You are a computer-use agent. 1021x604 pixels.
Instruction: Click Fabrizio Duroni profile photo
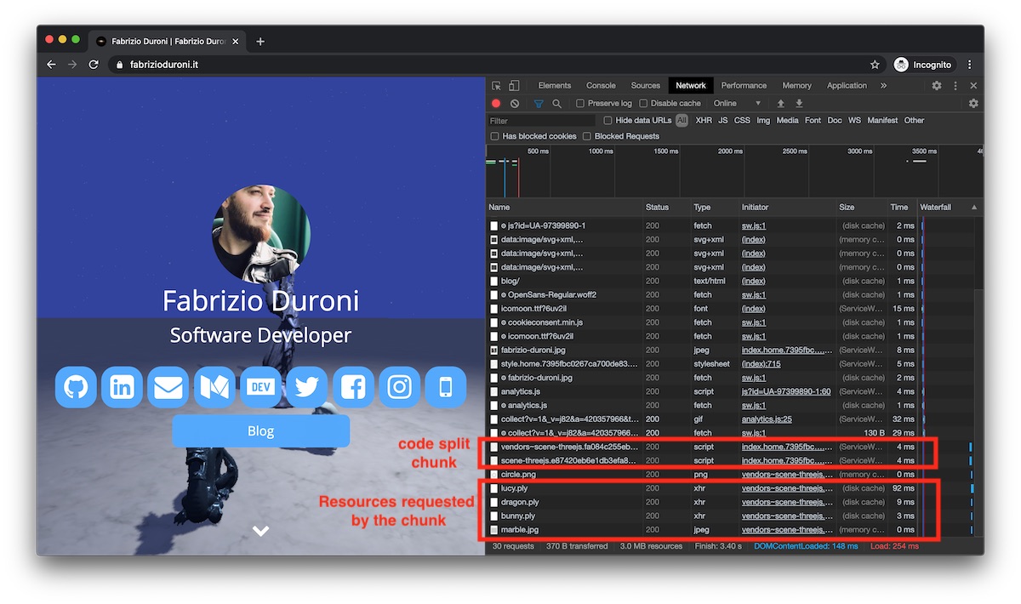[260, 233]
